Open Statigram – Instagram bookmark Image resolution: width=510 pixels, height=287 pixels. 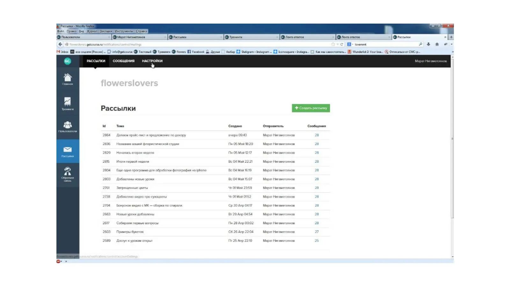(x=254, y=52)
